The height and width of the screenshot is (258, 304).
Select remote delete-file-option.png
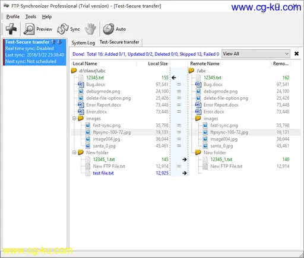(x=226, y=98)
